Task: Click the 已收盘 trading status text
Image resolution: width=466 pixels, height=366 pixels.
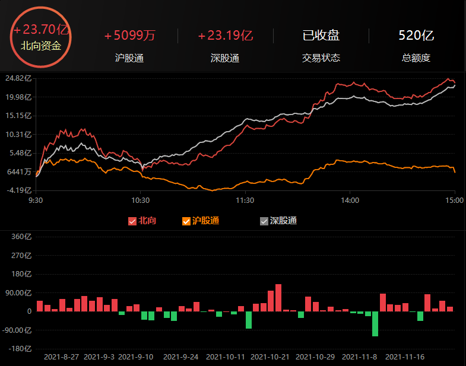Action: (321, 36)
